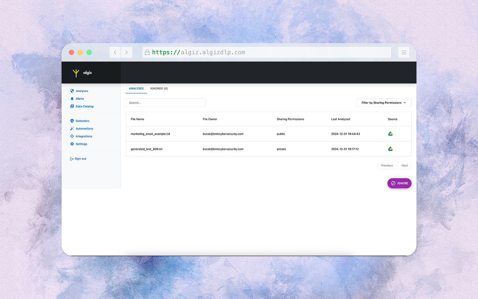Click the File Name column header
The image size is (478, 299).
[x=138, y=119]
